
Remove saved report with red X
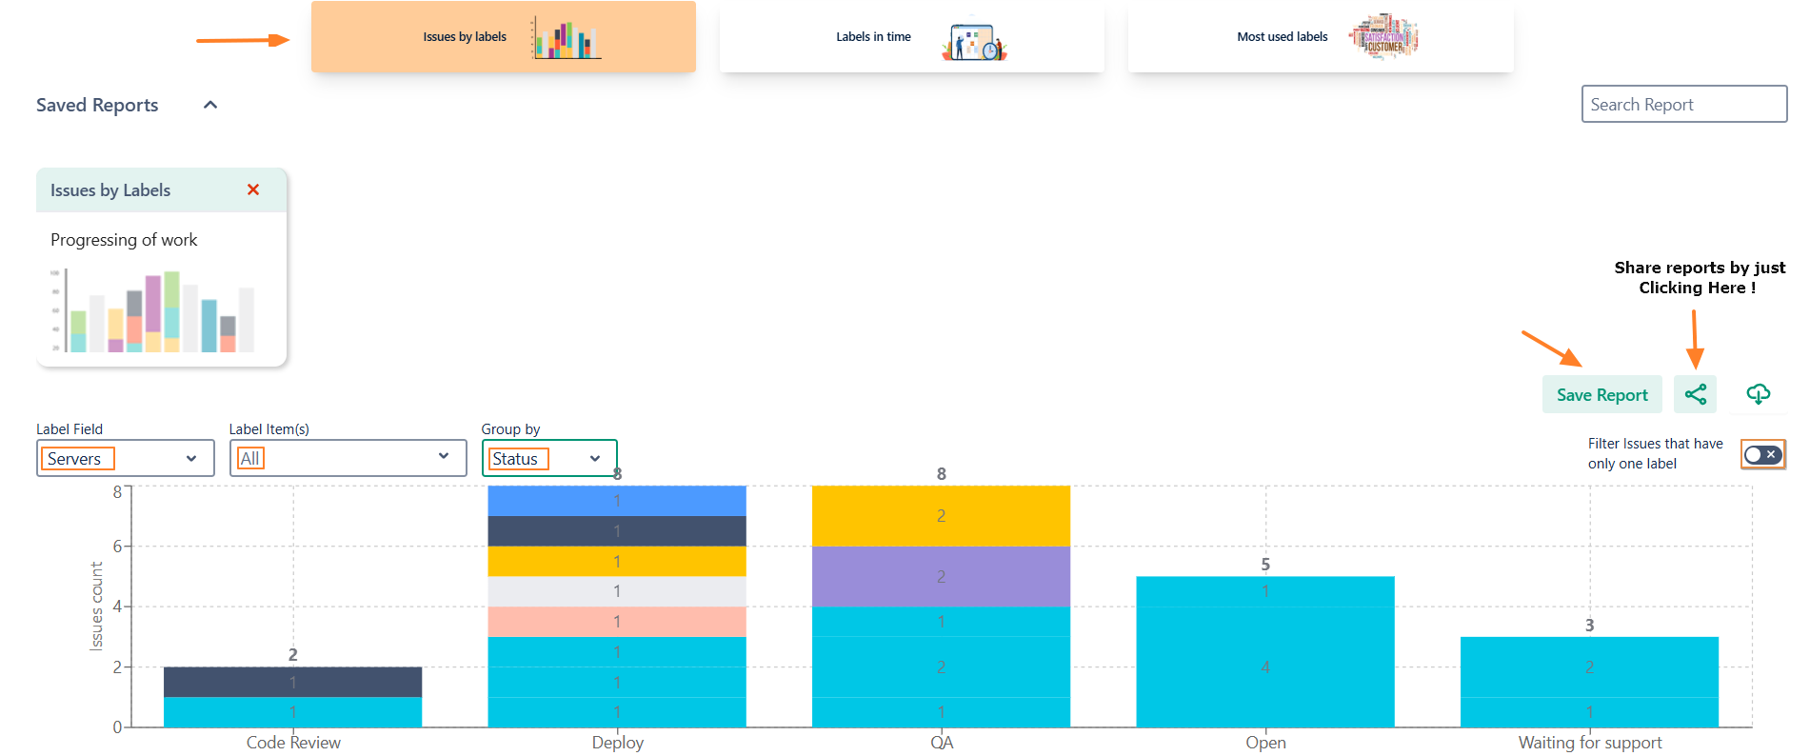pos(253,189)
